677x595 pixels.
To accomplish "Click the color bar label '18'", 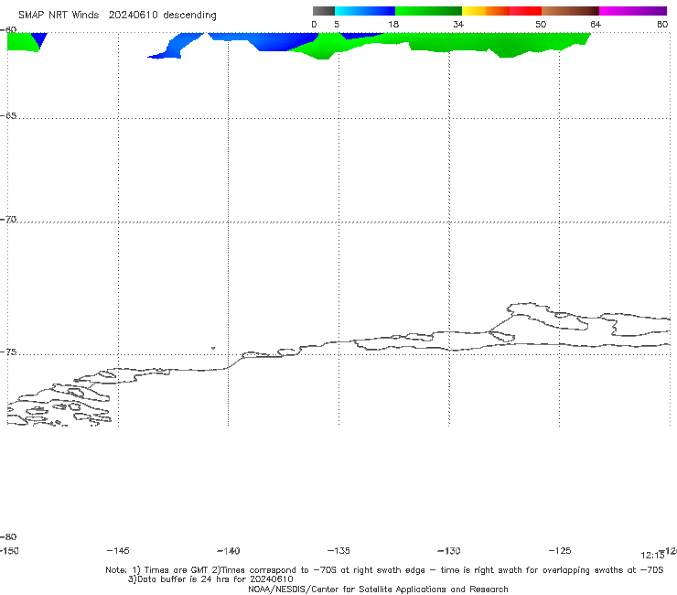I will click(x=393, y=25).
